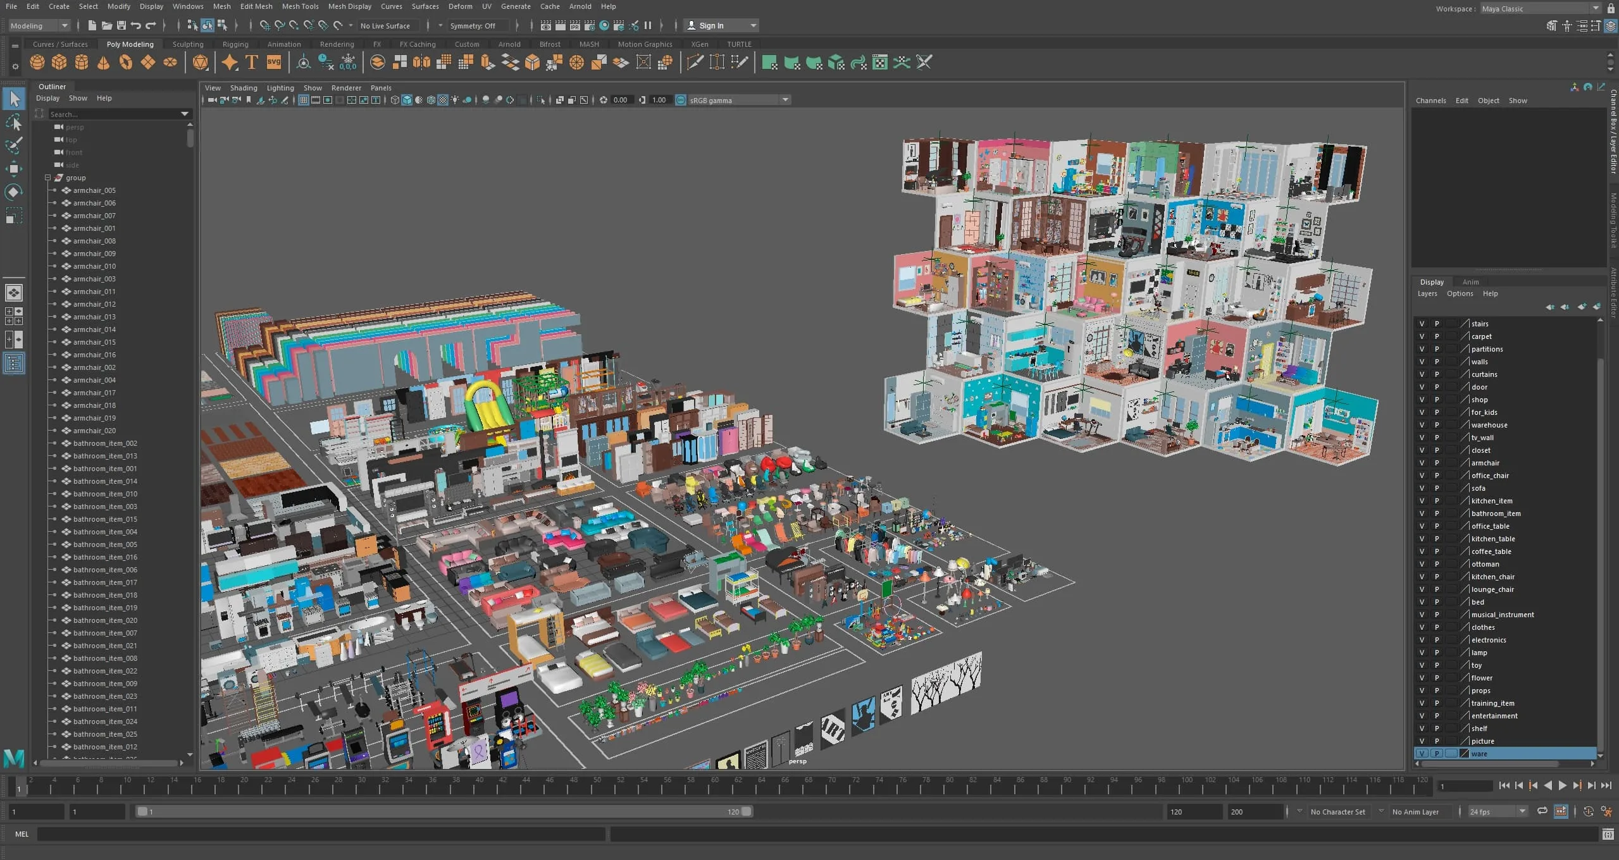Switch to the Sculpting shelf tab
The image size is (1619, 860).
click(x=188, y=44)
